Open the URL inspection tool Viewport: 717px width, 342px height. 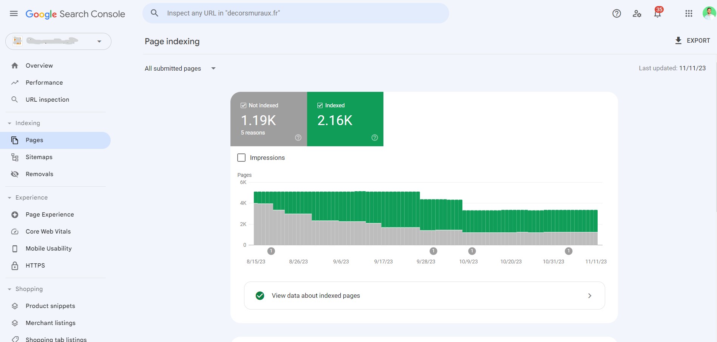pyautogui.click(x=47, y=99)
